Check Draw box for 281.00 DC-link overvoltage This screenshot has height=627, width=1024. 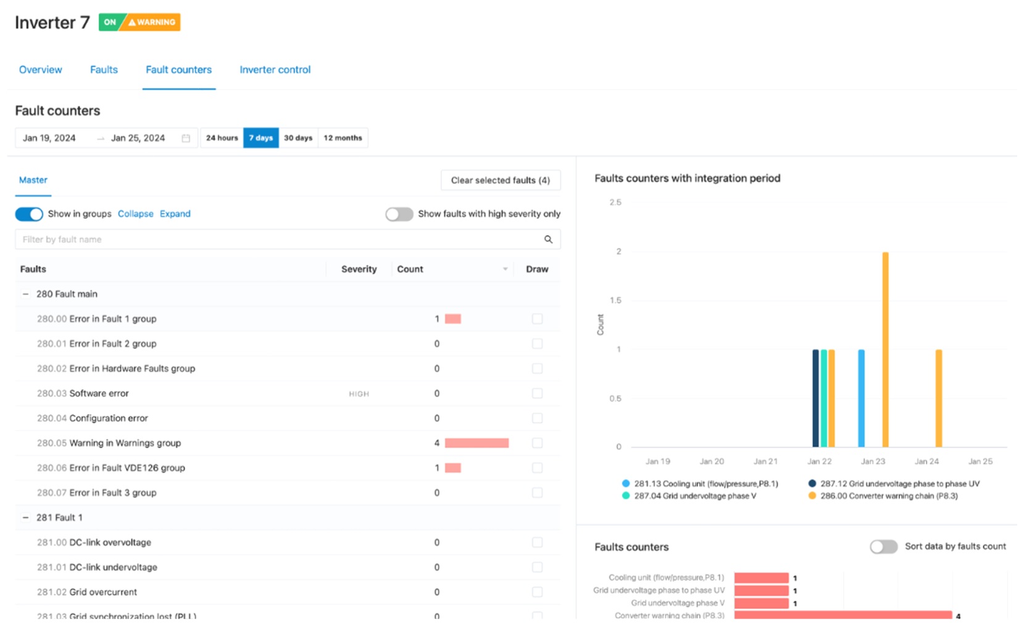[x=537, y=542]
